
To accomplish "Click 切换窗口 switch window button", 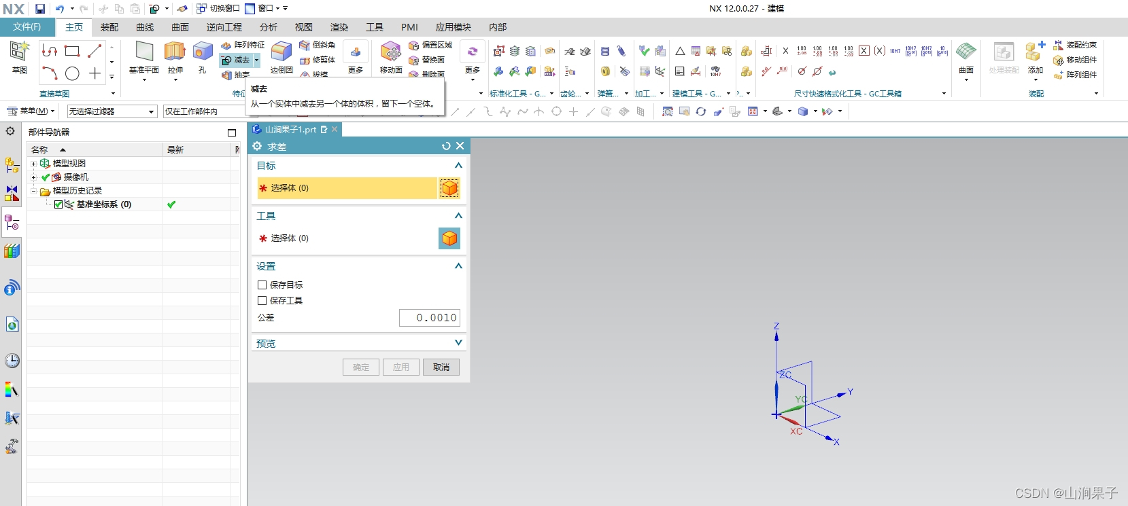I will tap(218, 9).
